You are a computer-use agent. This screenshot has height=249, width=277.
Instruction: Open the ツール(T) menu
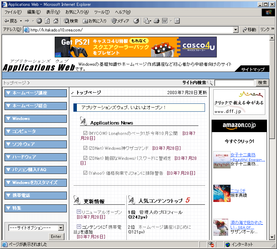coord(102,12)
